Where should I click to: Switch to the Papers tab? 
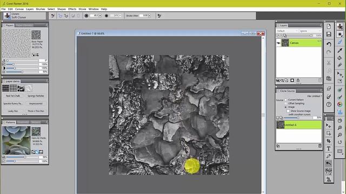(x=9, y=25)
